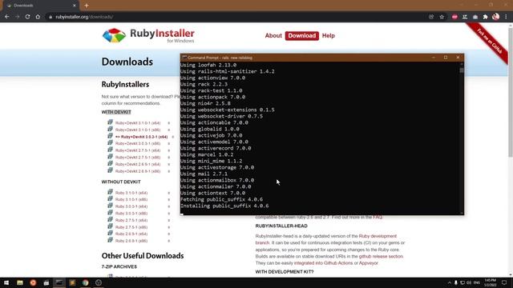
Task: Download Ruby 3.0.3-1 (x86) without Devkit
Action: pyautogui.click(x=131, y=214)
